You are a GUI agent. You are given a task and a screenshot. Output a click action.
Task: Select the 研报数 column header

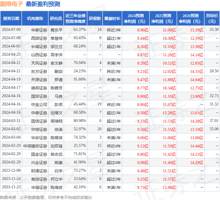pos(95,18)
